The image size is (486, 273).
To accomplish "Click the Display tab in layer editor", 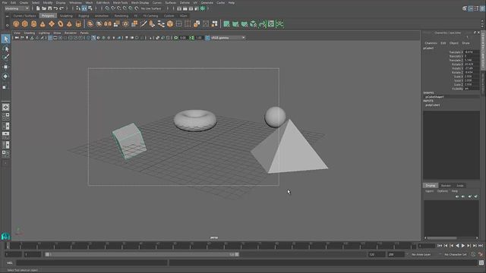I will 431,185.
